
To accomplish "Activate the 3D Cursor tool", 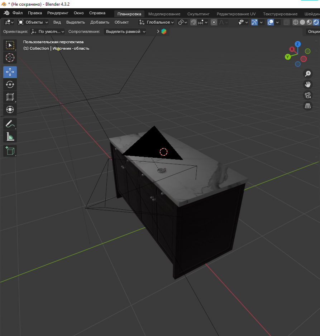I will [10, 58].
